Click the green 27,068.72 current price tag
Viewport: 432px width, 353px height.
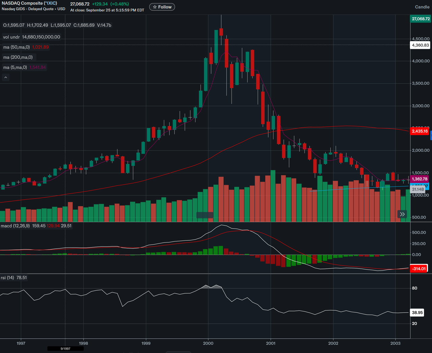click(421, 19)
